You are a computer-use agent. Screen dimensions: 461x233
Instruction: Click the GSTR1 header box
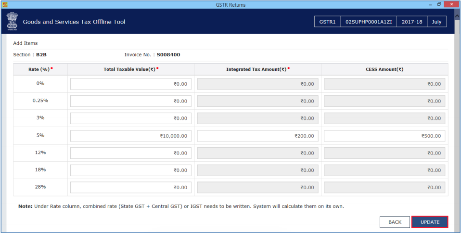click(x=327, y=22)
